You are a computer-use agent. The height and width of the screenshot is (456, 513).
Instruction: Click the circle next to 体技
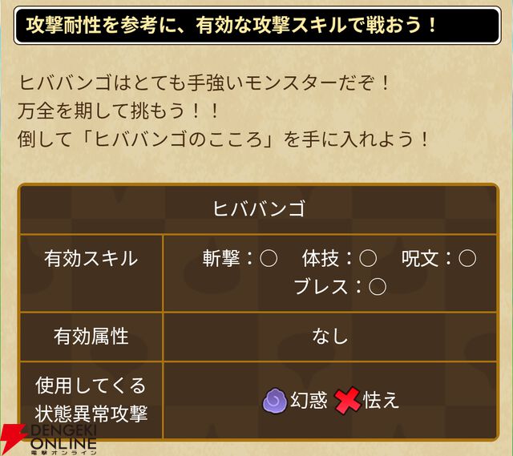pyautogui.click(x=368, y=259)
